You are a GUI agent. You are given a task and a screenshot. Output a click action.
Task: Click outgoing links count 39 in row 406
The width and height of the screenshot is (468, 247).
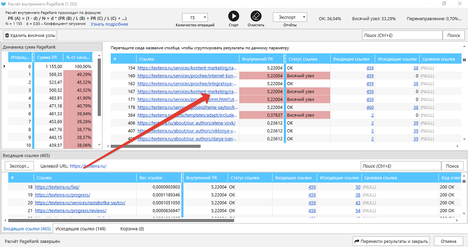[x=415, y=123]
